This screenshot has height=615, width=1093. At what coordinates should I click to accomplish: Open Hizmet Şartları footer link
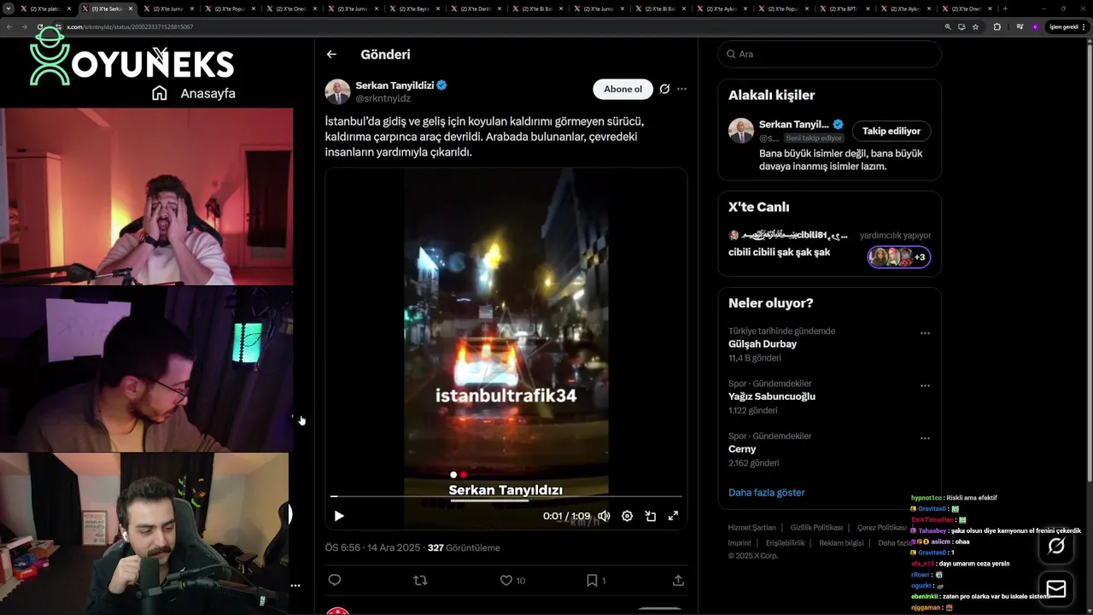pyautogui.click(x=751, y=527)
